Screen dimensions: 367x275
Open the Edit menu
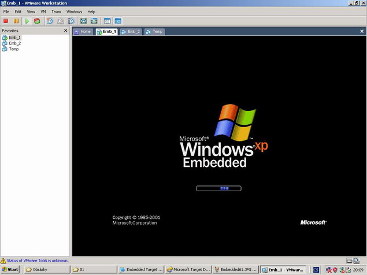click(18, 12)
